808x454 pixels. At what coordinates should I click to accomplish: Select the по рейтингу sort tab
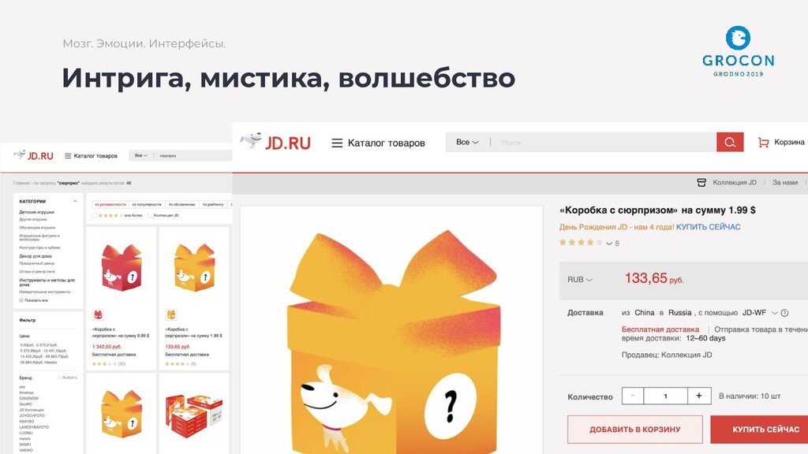(x=213, y=204)
